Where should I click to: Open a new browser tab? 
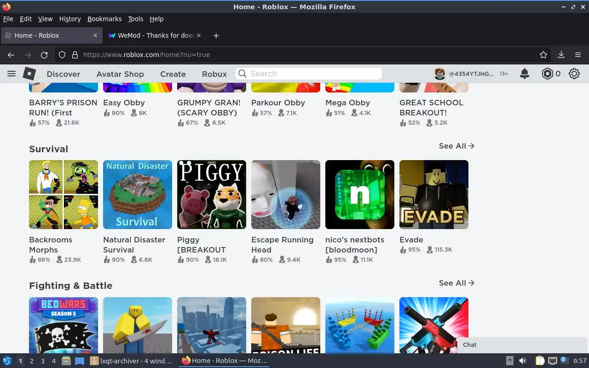(x=216, y=35)
